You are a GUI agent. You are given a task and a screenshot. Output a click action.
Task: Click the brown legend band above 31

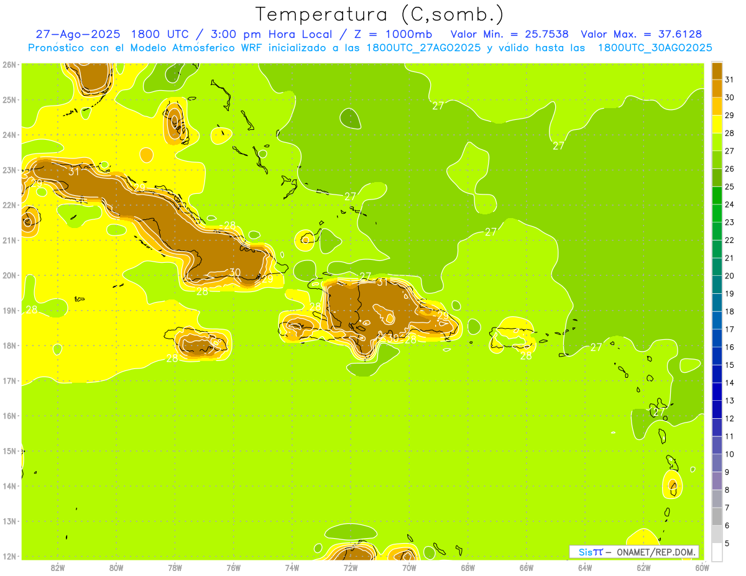click(x=717, y=71)
